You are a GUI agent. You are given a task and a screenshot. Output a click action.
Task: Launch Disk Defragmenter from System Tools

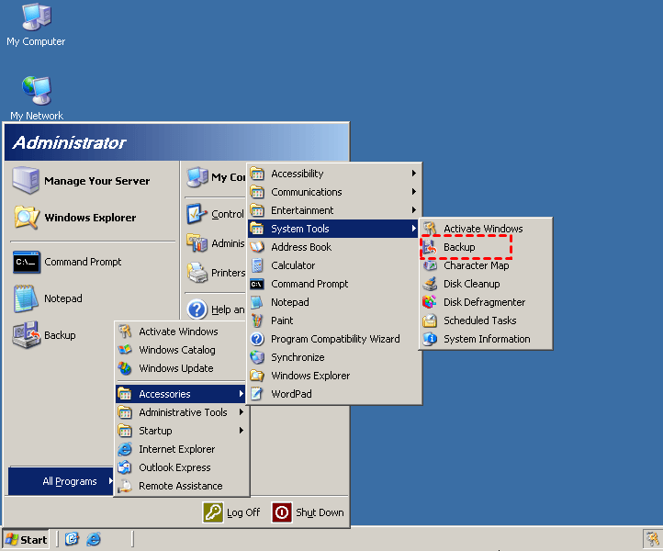coord(484,302)
